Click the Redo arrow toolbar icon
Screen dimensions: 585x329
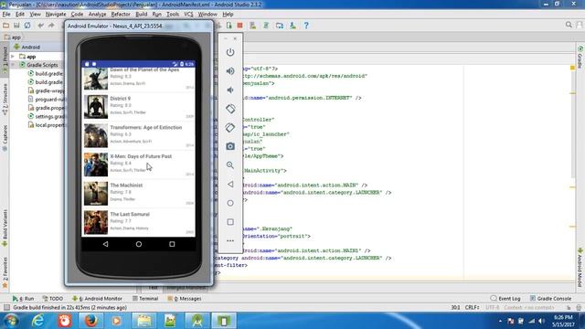[51, 26]
